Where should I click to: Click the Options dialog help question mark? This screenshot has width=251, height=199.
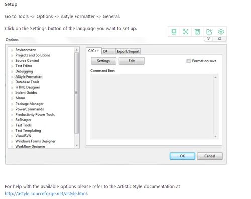coord(208,38)
